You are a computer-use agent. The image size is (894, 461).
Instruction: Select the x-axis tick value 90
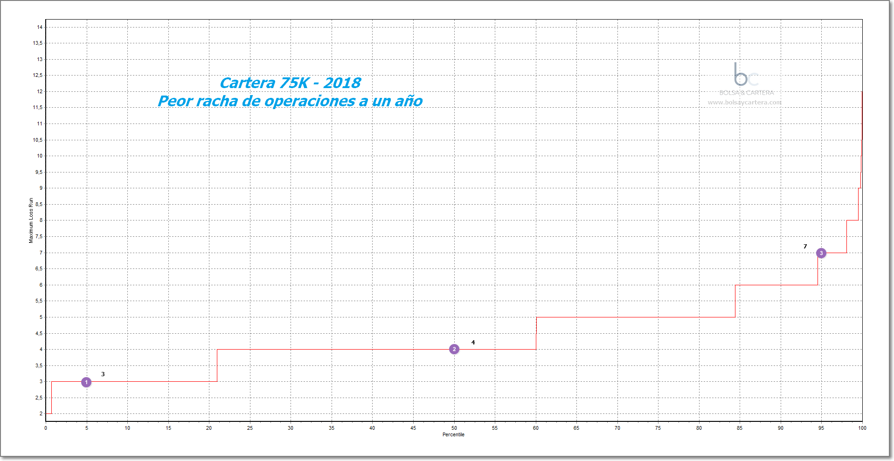coord(781,428)
